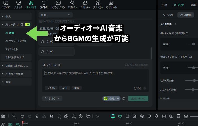Click the 00:10 timeline ruler mark

click(77, 124)
